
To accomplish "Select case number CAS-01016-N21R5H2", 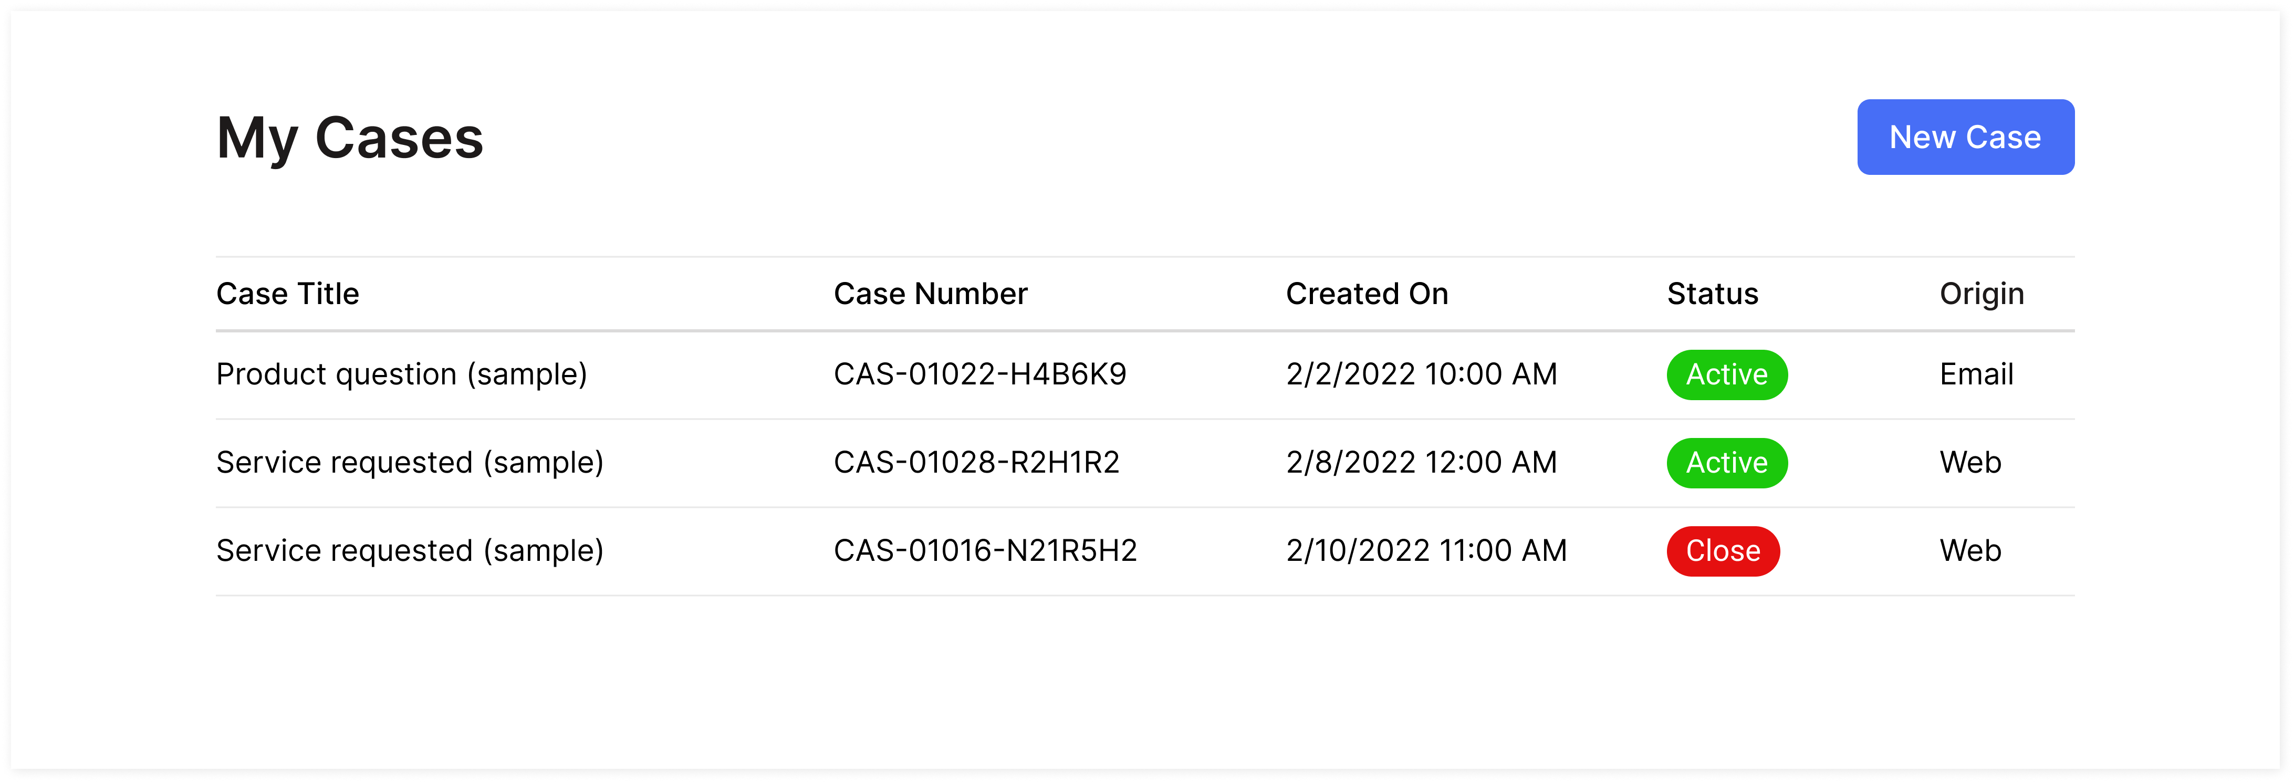I will tap(985, 550).
